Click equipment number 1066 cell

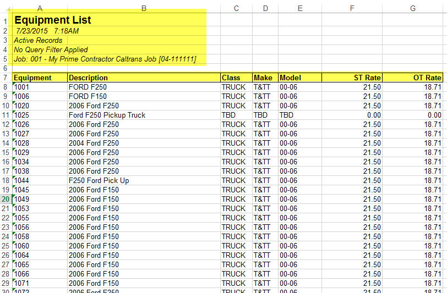pos(40,274)
